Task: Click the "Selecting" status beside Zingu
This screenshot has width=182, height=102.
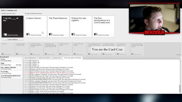Action: coord(18,65)
